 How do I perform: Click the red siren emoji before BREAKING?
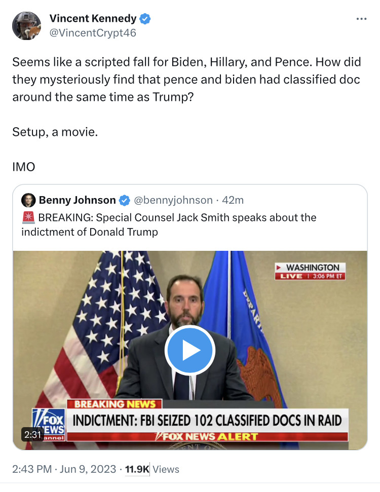point(28,218)
